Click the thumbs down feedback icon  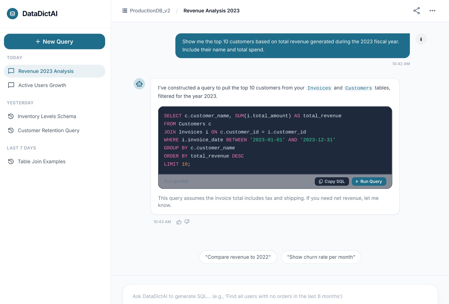(187, 222)
